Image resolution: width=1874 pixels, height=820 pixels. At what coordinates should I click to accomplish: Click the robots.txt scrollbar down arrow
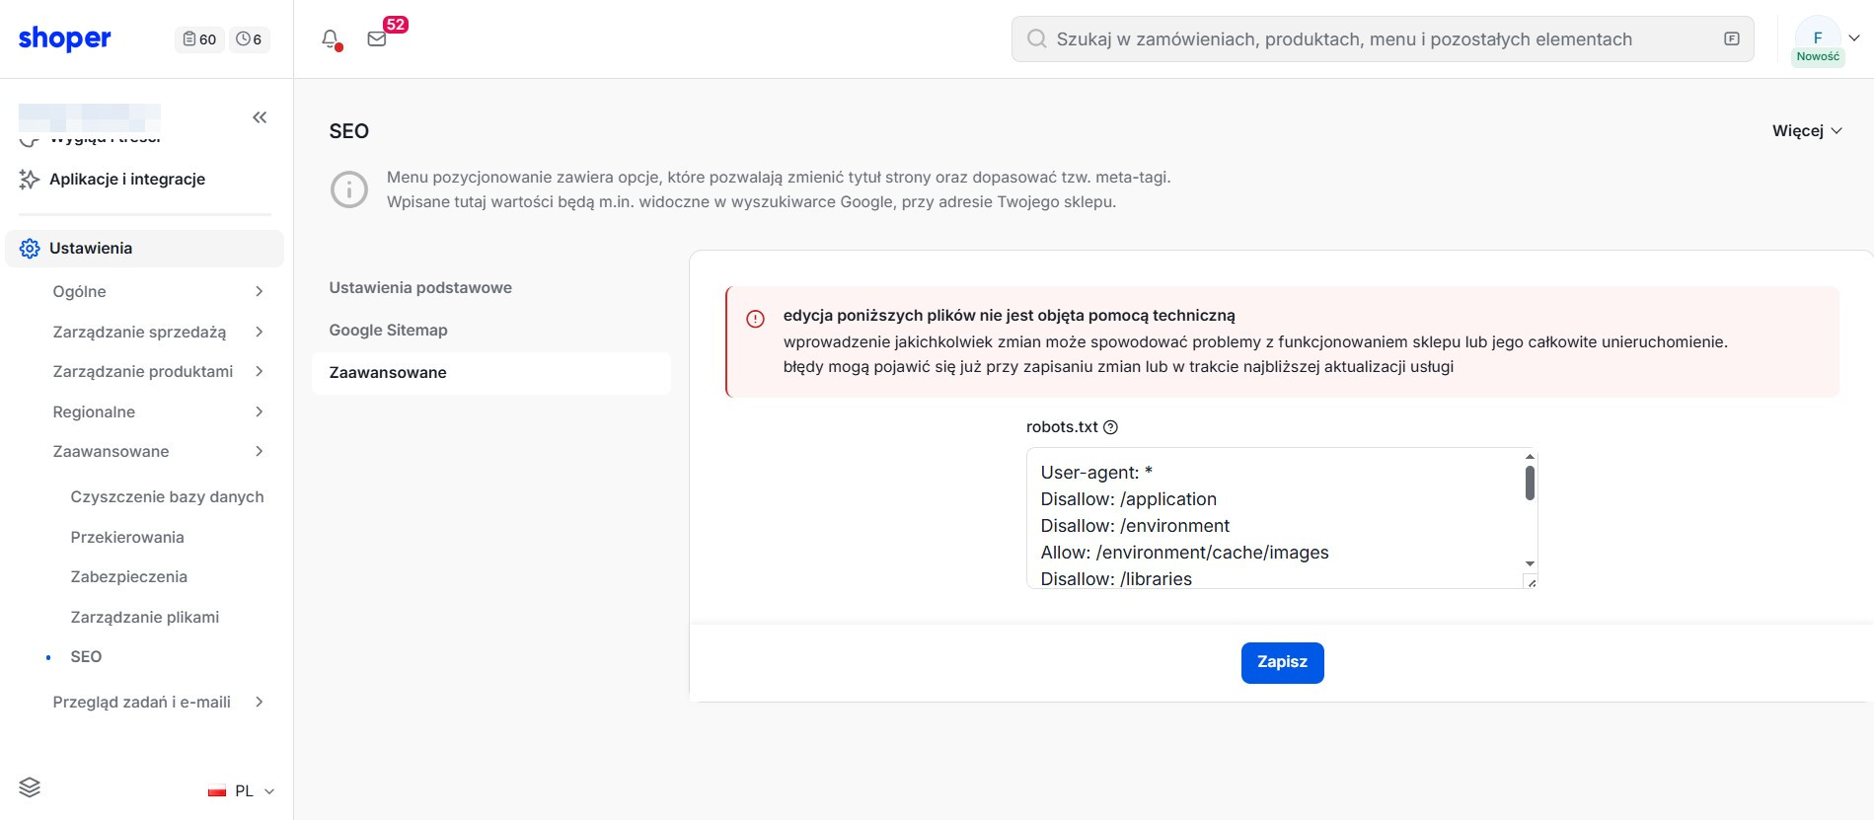[x=1530, y=563]
